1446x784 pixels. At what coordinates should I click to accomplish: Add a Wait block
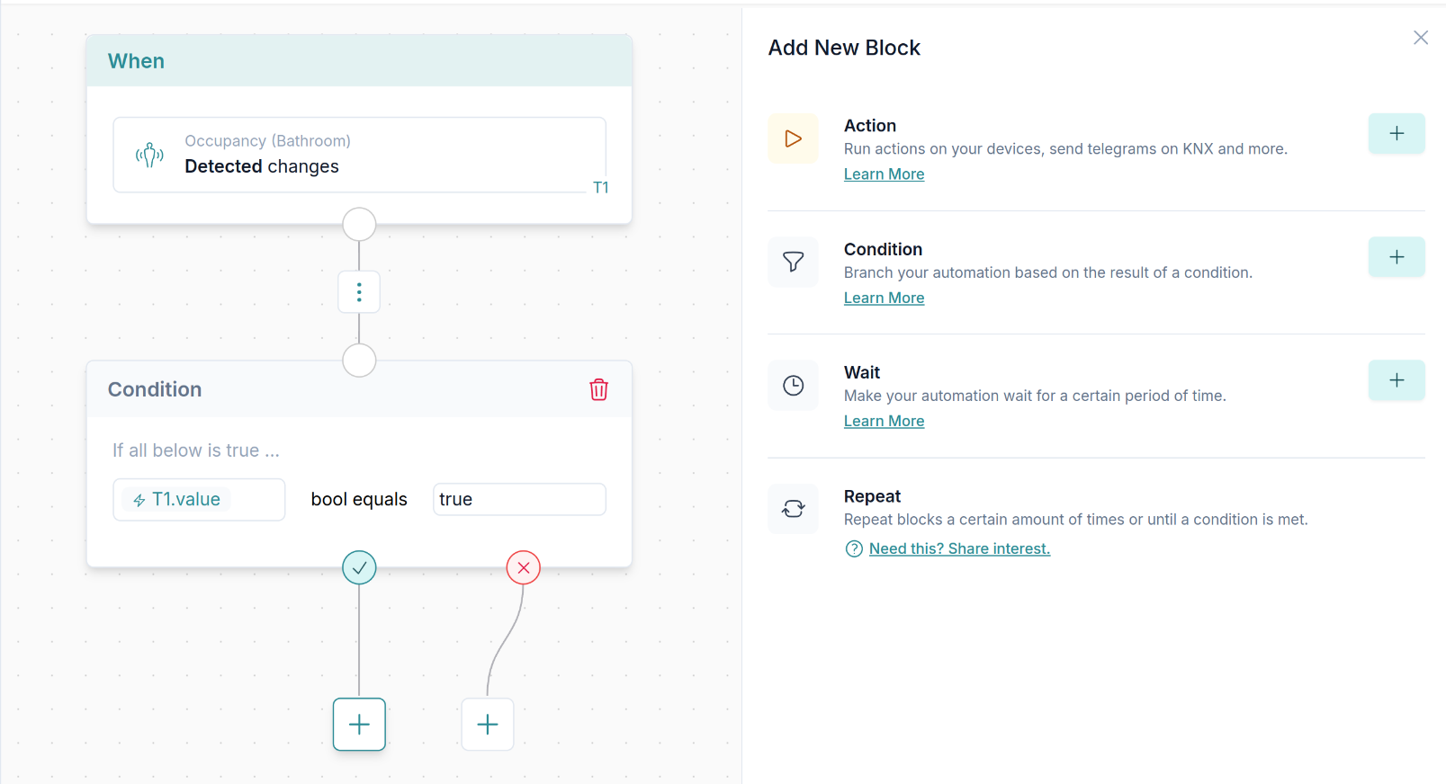pyautogui.click(x=1396, y=380)
